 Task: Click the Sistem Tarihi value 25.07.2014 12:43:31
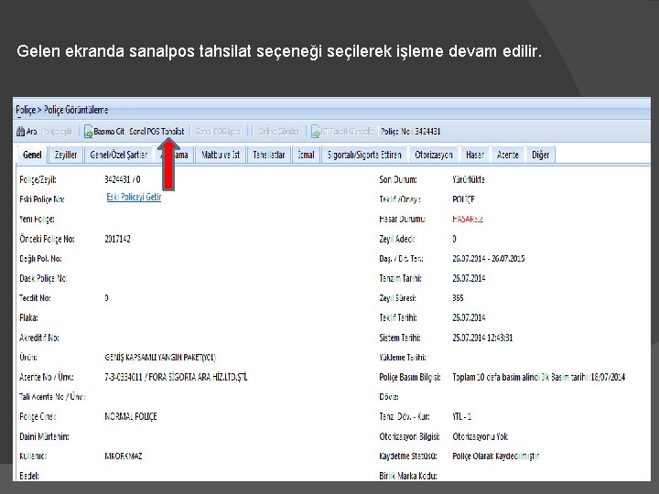(x=482, y=338)
